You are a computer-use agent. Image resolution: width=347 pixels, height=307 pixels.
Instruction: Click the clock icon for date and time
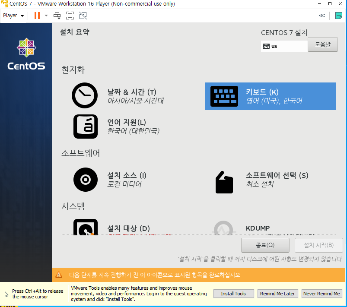(85, 95)
